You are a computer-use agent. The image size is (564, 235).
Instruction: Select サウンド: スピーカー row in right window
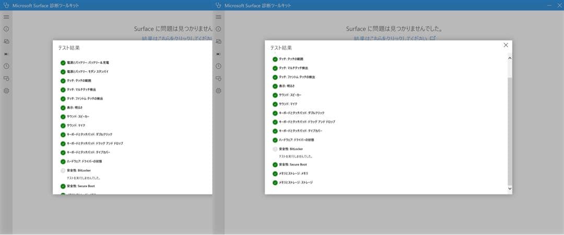click(290, 95)
